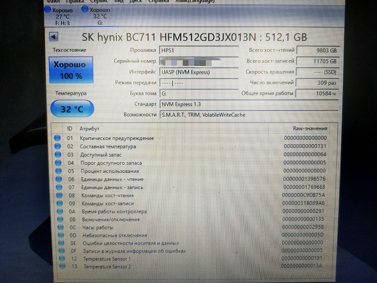Image resolution: width=377 pixels, height=283 pixels.
Task: Select the Доступный запас attribute text
Action: tap(101, 155)
